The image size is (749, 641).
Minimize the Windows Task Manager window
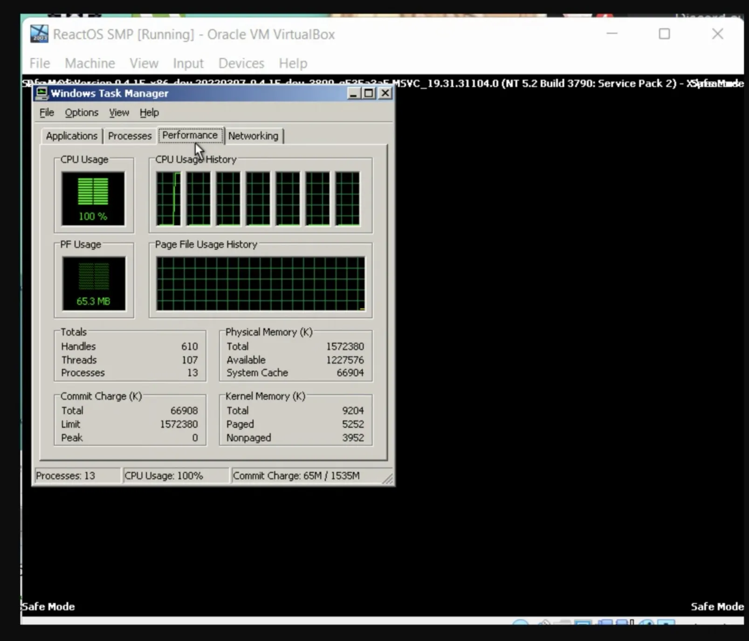[x=354, y=93]
